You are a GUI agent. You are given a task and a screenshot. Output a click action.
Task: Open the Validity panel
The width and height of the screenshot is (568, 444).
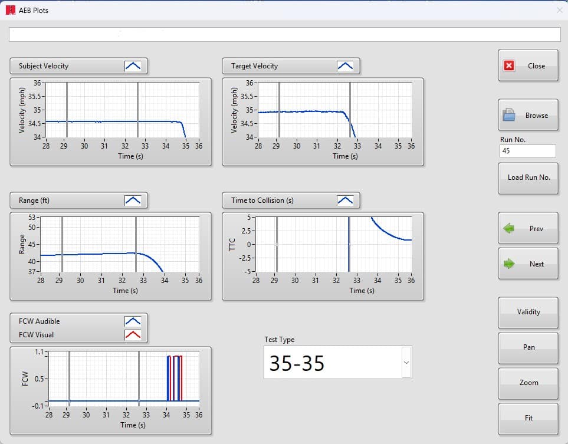[528, 313]
